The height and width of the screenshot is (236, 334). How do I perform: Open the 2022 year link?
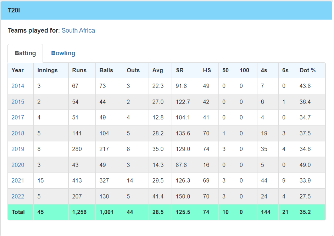coord(18,196)
